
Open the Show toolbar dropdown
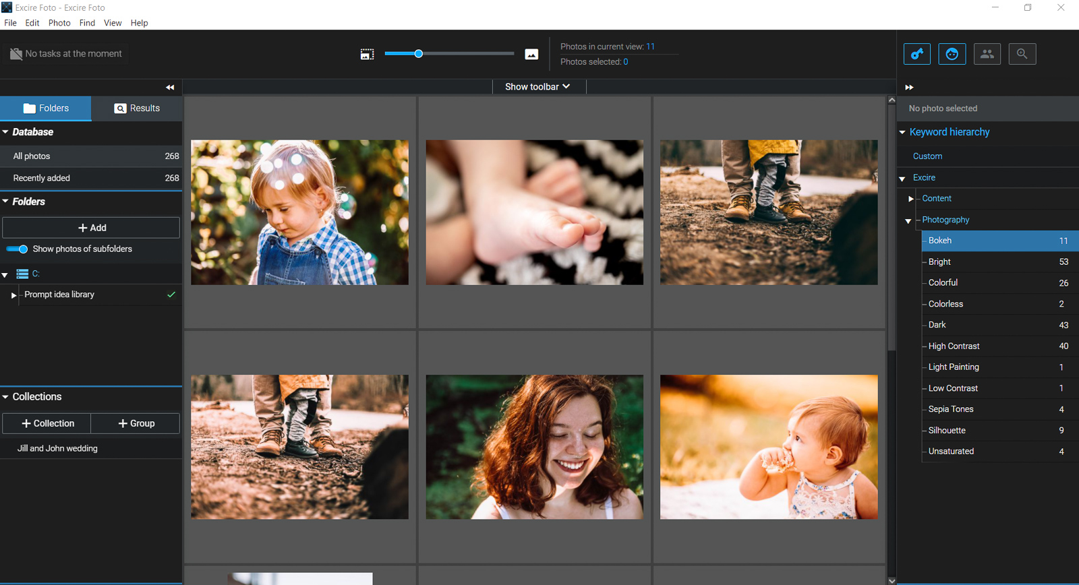pyautogui.click(x=538, y=87)
